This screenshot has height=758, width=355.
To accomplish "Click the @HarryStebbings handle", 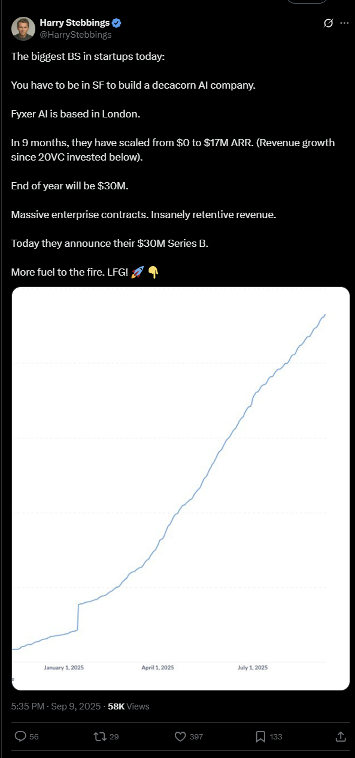I will click(x=76, y=34).
